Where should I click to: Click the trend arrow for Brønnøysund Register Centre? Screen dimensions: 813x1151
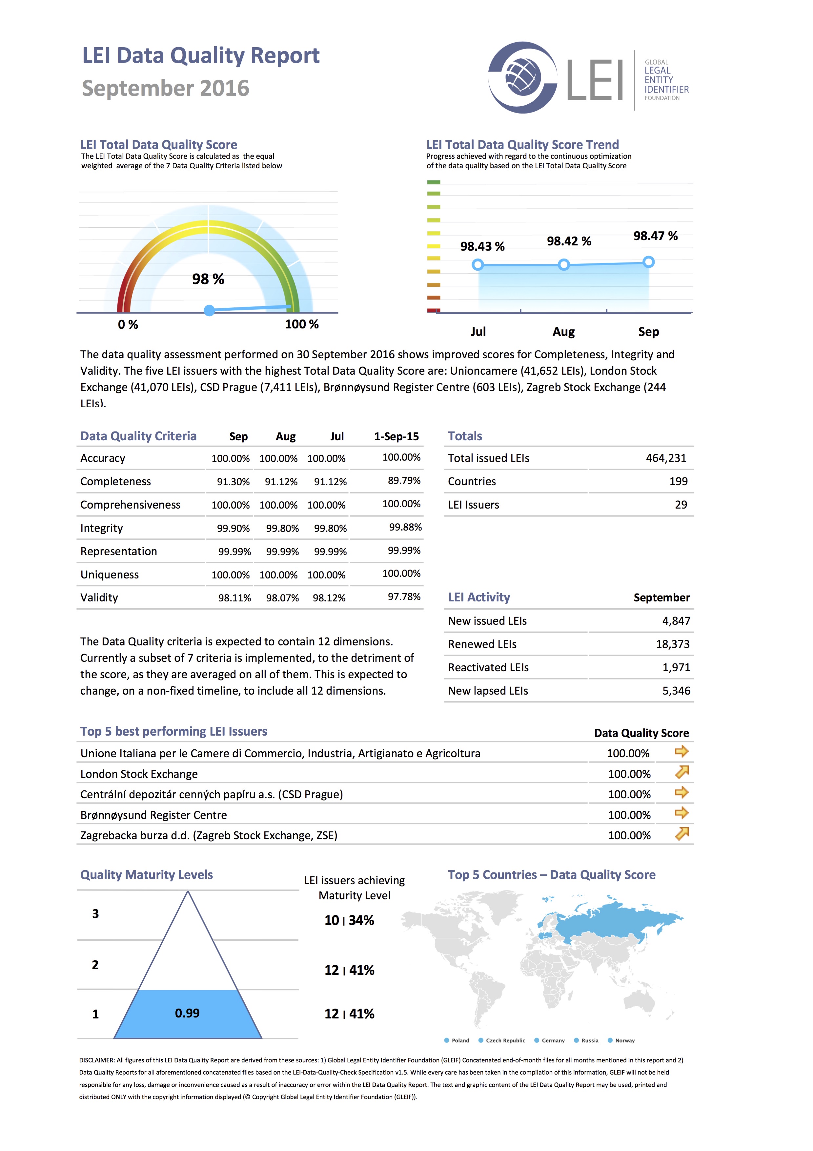(x=681, y=813)
